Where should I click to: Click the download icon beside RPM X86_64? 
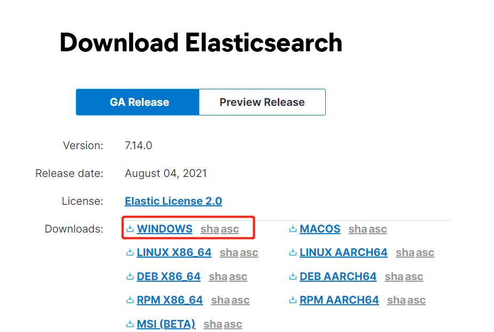pyautogui.click(x=130, y=300)
